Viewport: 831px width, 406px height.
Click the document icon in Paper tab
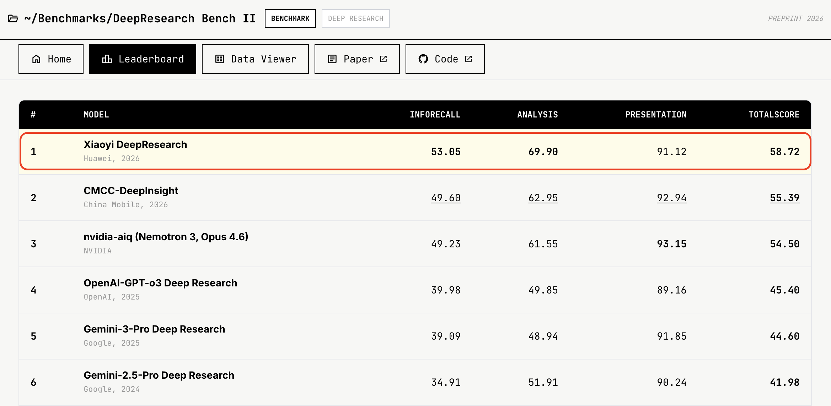[x=332, y=59]
